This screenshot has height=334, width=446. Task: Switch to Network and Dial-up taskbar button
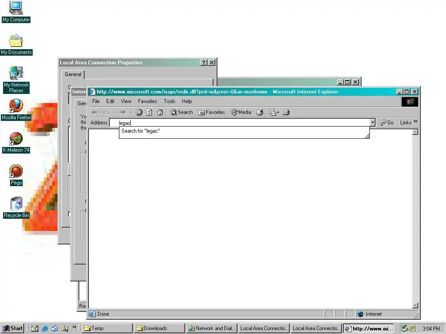(212, 328)
